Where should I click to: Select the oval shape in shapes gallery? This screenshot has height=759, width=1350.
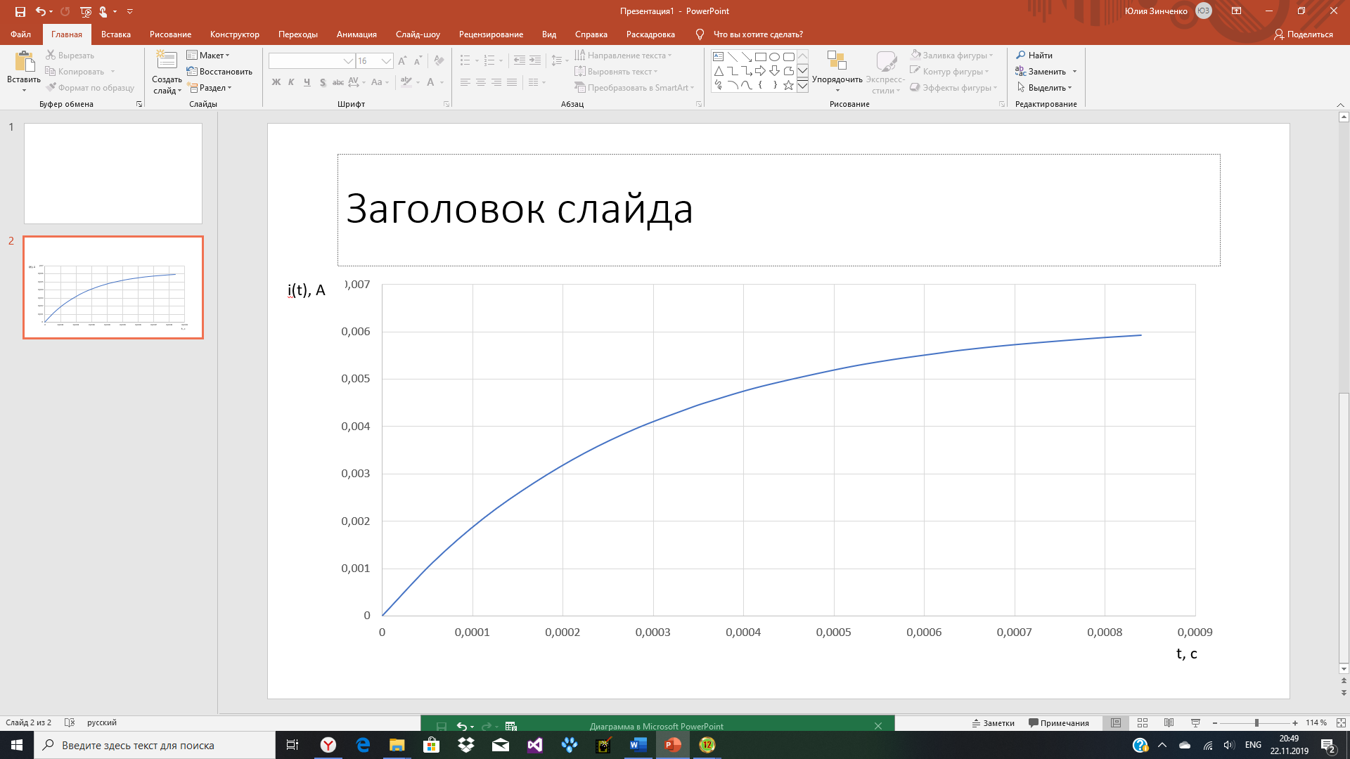click(x=774, y=57)
